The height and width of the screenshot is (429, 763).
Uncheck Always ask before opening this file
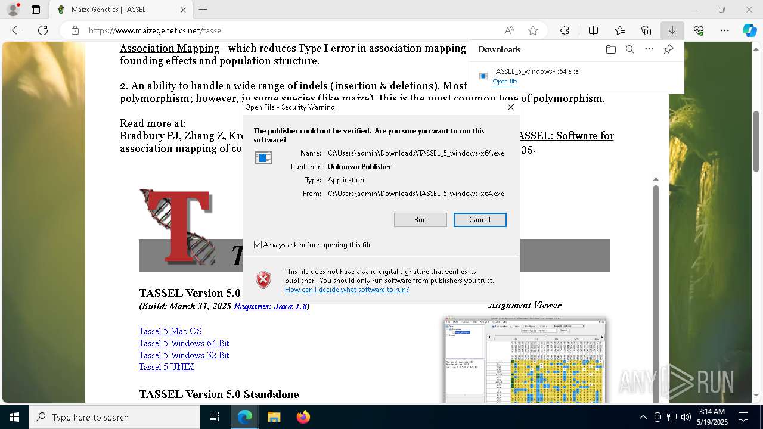[258, 245]
